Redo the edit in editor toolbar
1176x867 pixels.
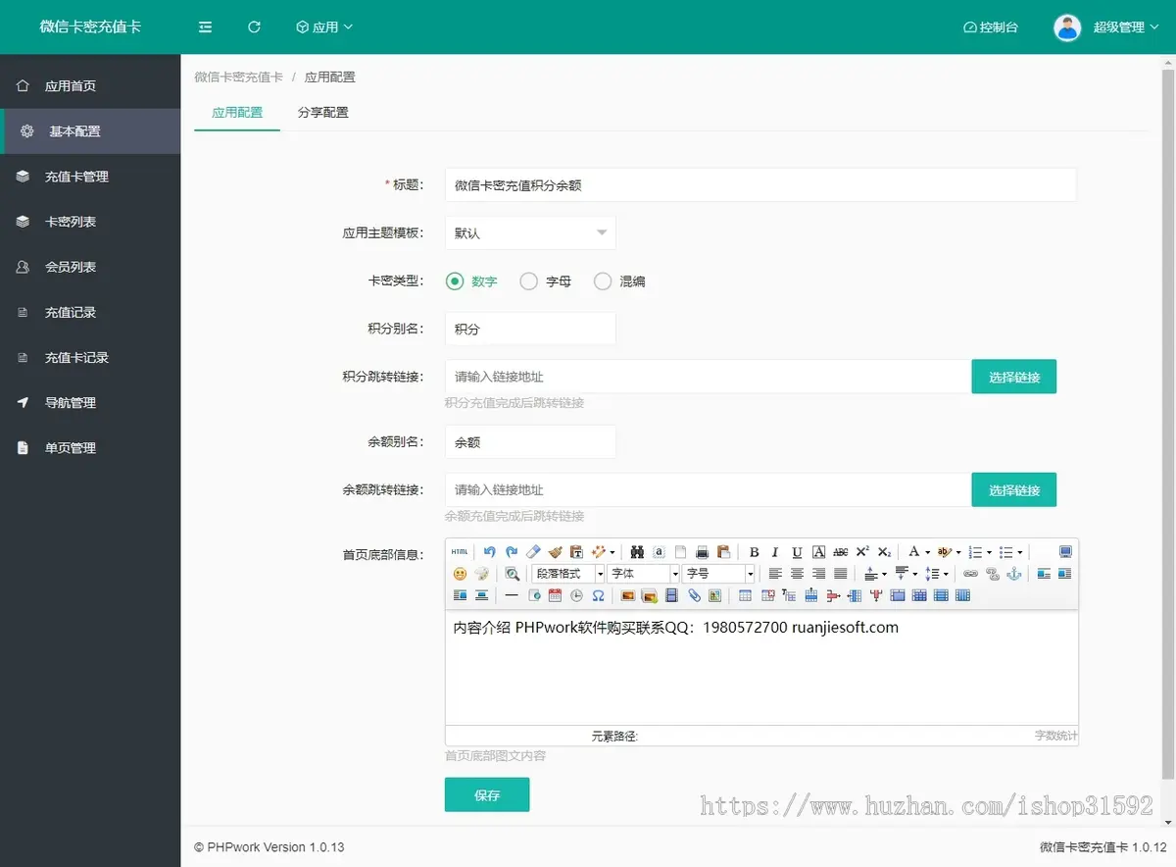pyautogui.click(x=512, y=552)
